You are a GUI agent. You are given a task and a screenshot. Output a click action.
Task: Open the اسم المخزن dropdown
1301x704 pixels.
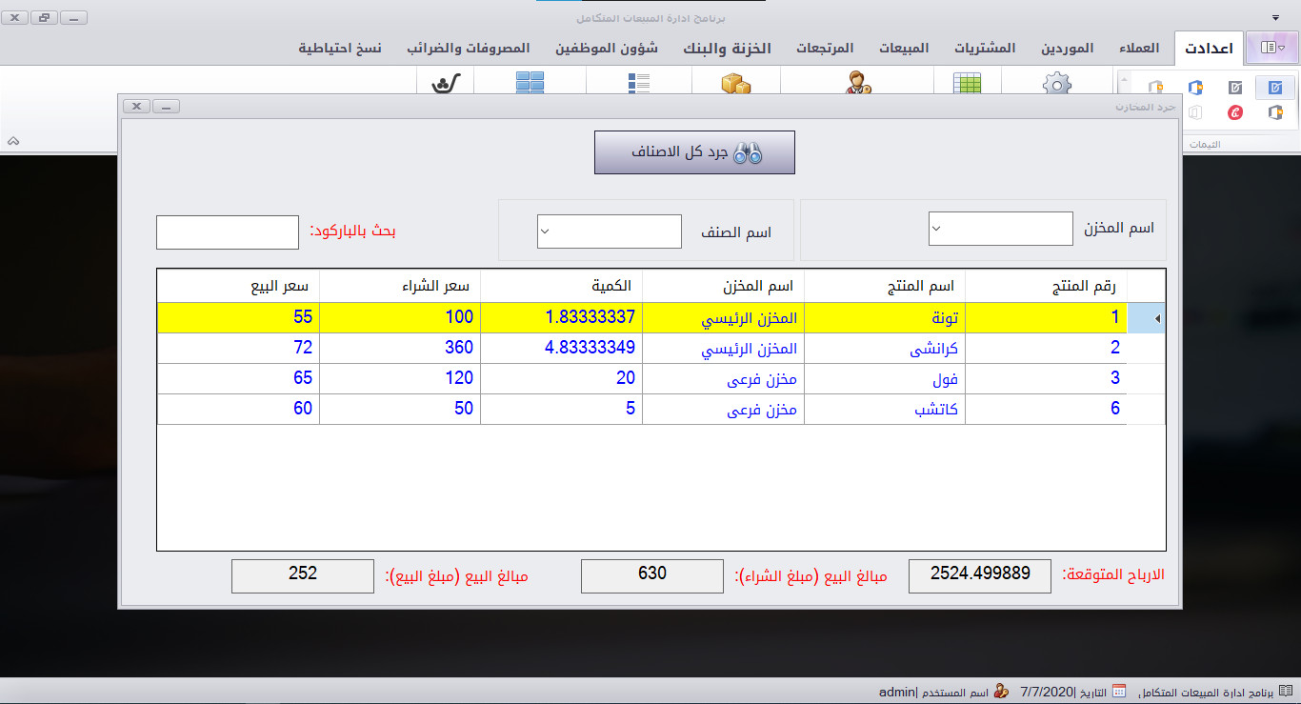(x=1000, y=229)
